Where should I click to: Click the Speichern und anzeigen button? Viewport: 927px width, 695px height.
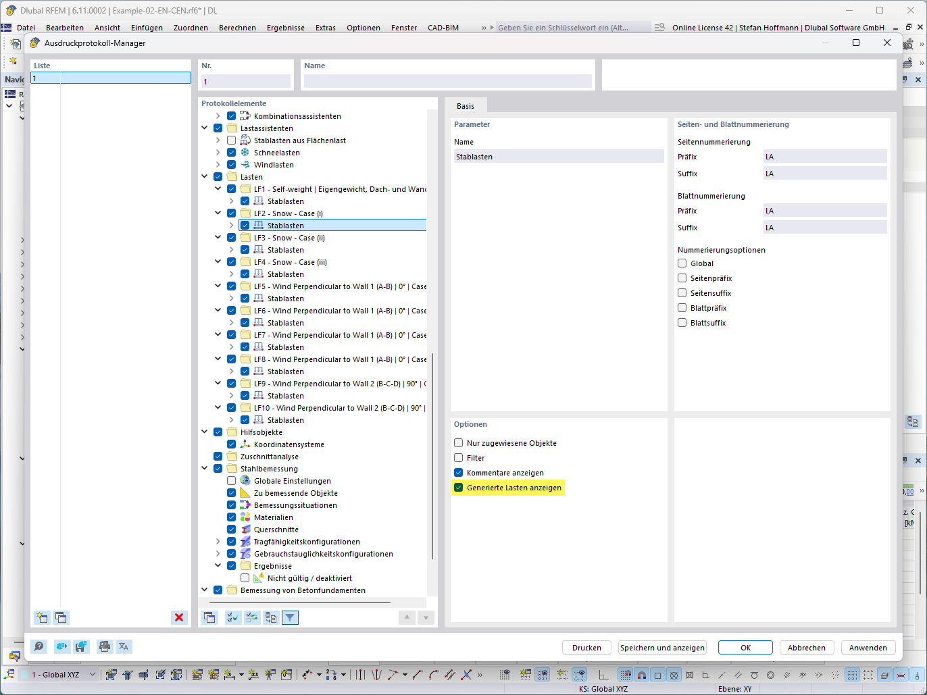pos(662,647)
